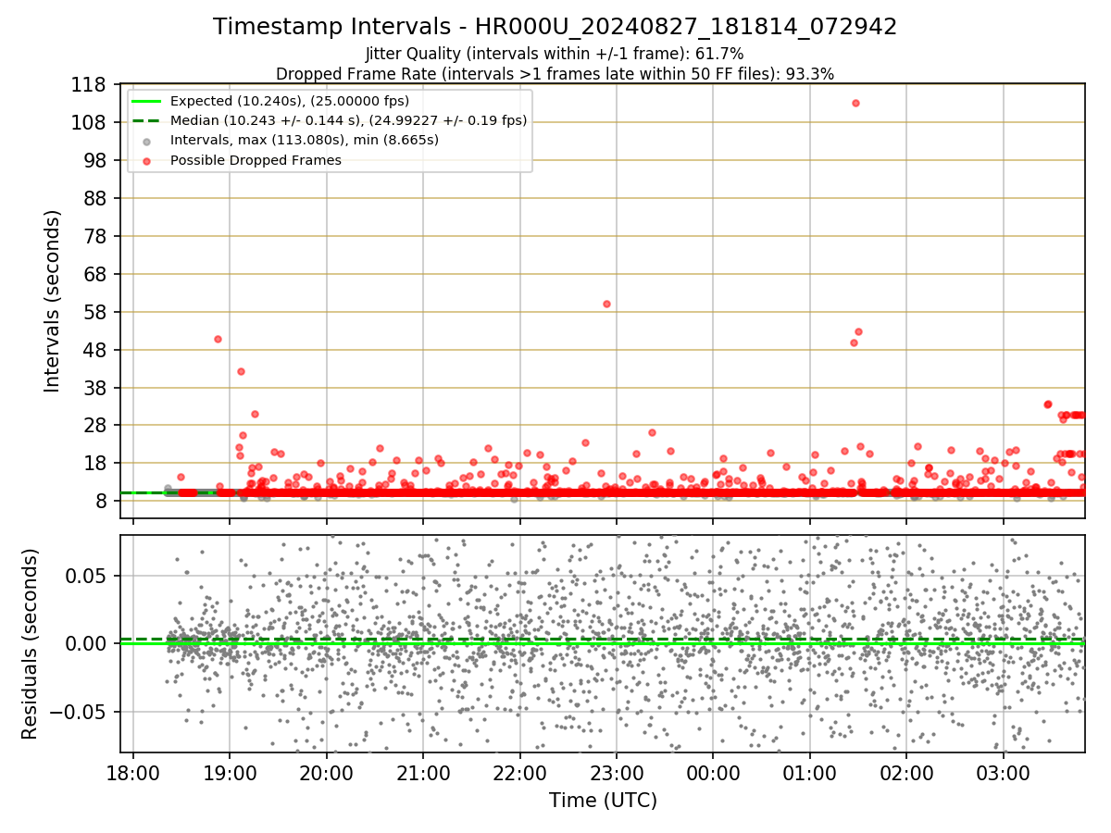Click the 78 tick on the intervals axis

click(96, 237)
